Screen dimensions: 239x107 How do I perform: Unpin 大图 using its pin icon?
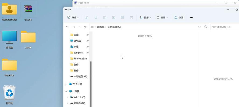87,35
